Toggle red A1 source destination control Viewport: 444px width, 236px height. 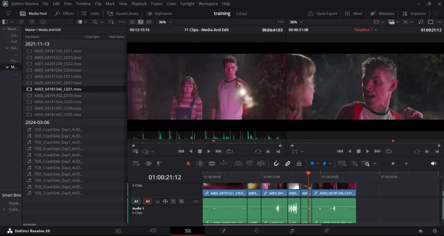click(147, 201)
